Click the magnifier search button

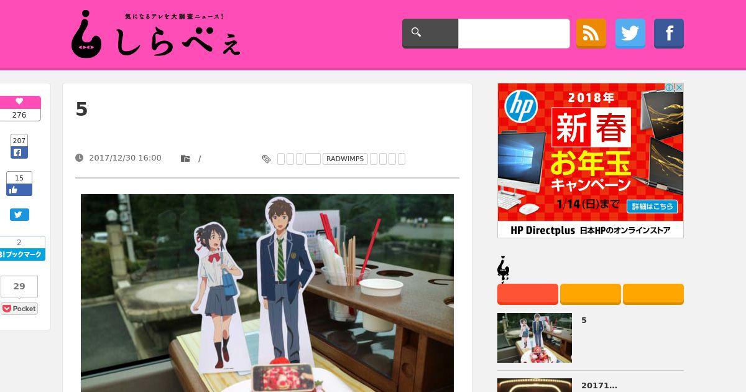point(430,34)
